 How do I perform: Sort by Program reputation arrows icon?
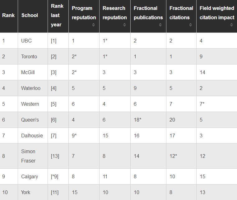pos(93,25)
